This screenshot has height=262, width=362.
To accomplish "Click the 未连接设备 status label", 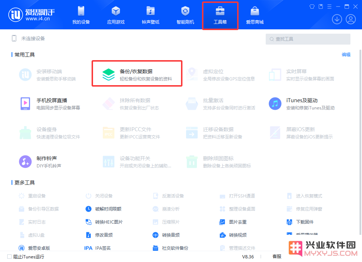I will (33, 38).
